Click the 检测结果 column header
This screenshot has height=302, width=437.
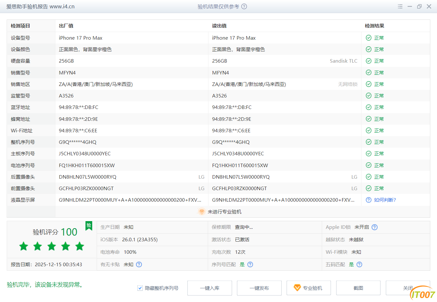(375, 26)
